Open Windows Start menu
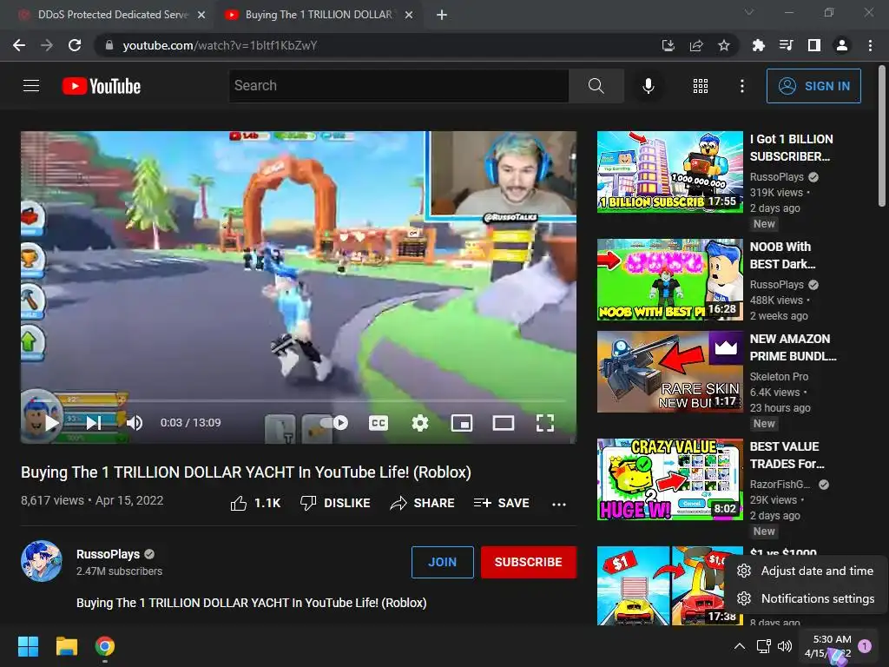 (x=28, y=646)
